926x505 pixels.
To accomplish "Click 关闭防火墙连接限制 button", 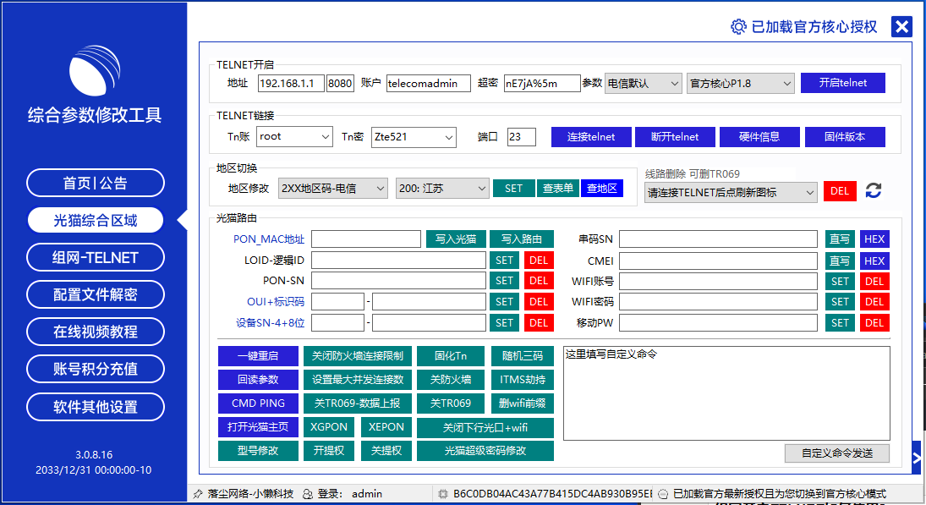I will 358,356.
